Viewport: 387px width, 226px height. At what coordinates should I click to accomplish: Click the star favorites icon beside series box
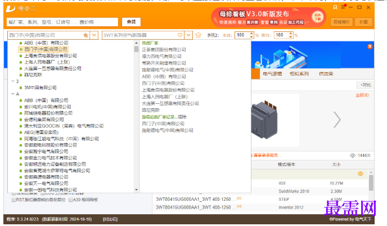coord(198,35)
